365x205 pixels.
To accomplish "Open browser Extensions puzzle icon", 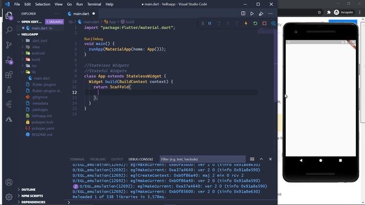I will tap(328, 13).
